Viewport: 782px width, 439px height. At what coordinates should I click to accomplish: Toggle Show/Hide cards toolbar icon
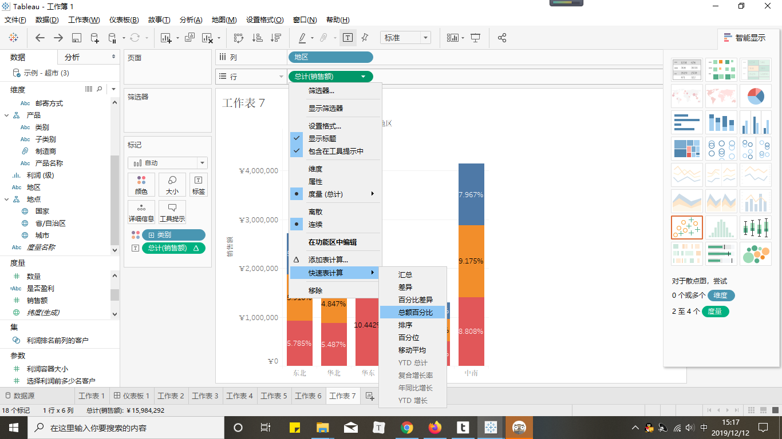coord(453,38)
